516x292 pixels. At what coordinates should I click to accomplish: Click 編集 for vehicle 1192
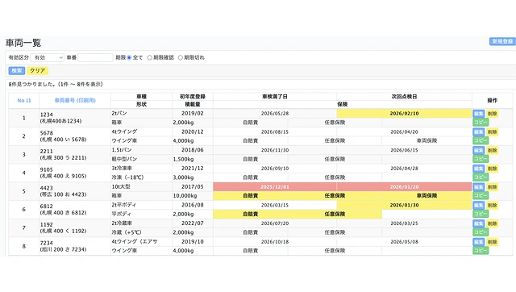point(478,223)
